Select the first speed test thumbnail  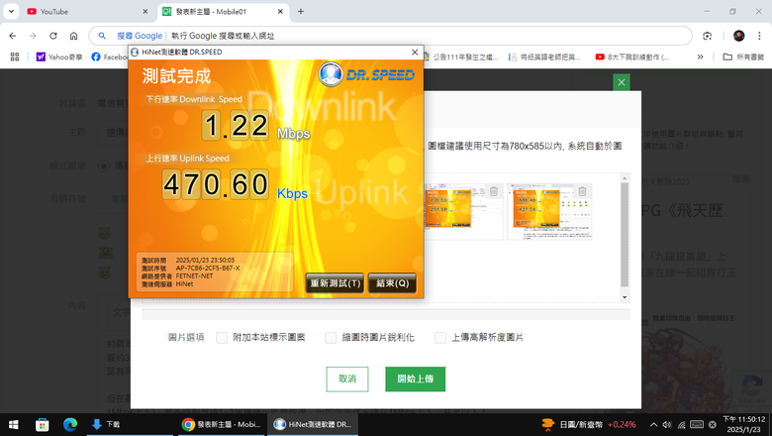448,209
